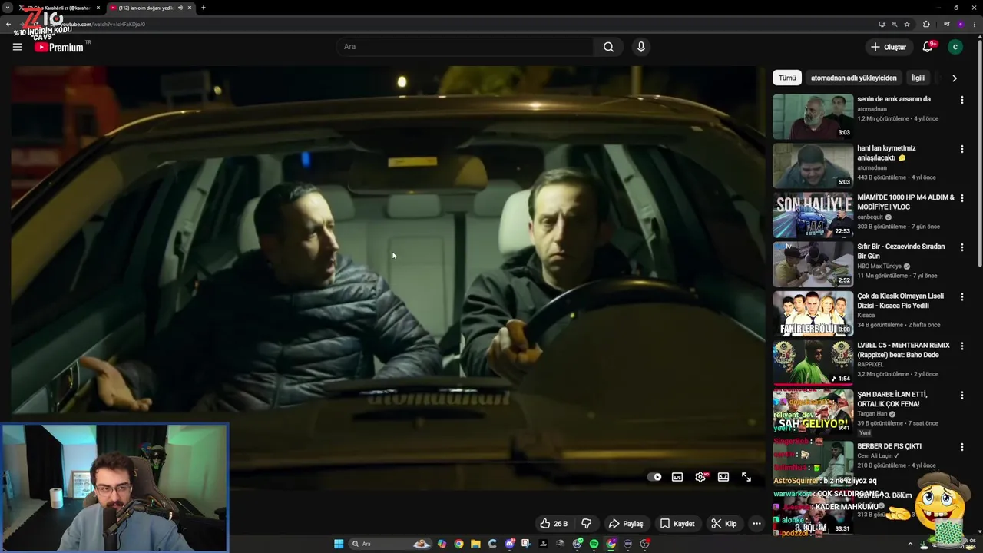Open the YouTube hamburger guide menu
Viewport: 983px width, 553px height.
click(x=17, y=47)
